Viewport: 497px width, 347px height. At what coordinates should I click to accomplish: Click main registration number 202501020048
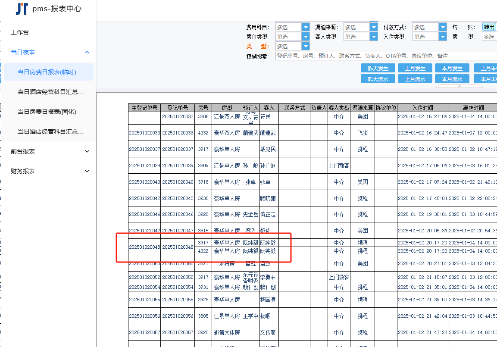coord(144,247)
